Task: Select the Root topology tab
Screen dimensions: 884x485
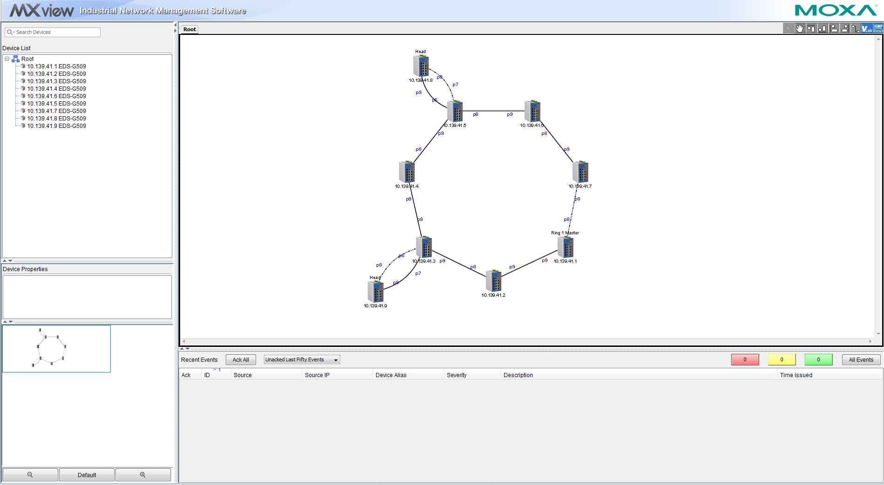Action: click(189, 29)
